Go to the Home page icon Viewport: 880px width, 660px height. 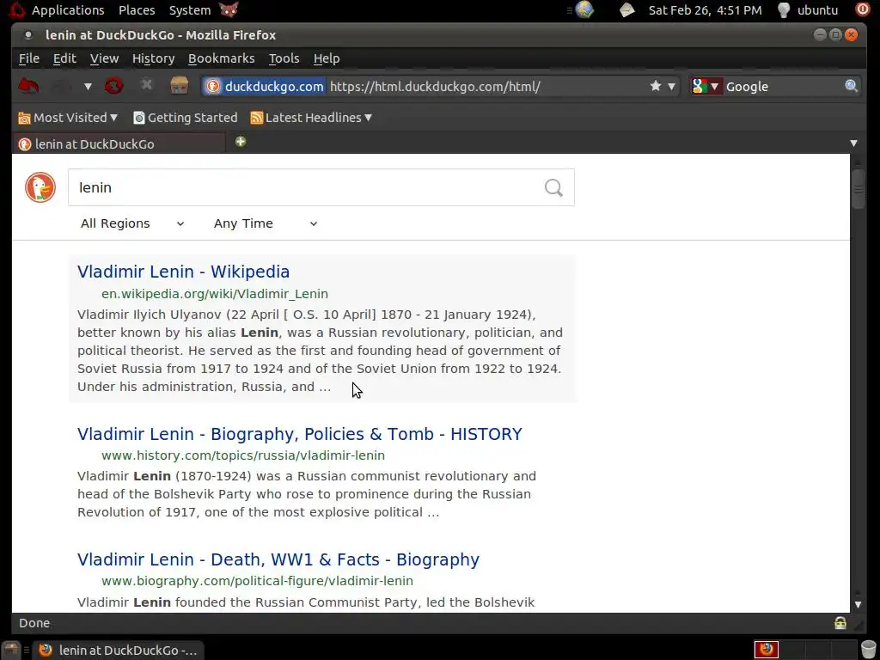coord(179,85)
